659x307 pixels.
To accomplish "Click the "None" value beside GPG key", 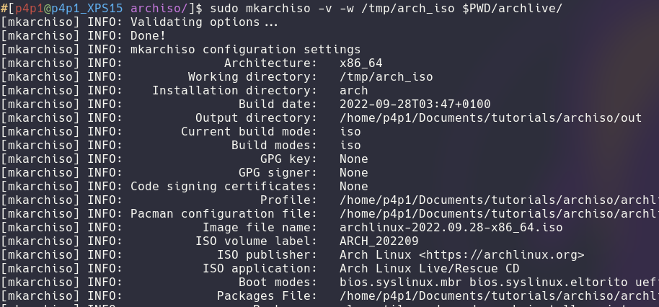I will 353,159.
